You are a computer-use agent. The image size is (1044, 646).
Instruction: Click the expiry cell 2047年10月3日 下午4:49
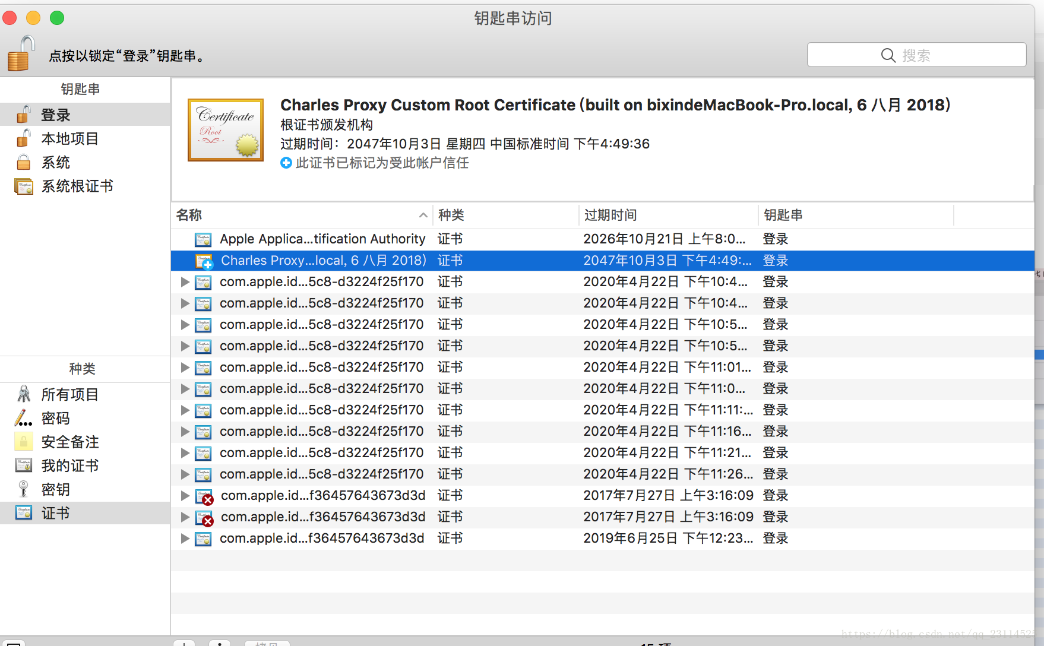pos(667,261)
